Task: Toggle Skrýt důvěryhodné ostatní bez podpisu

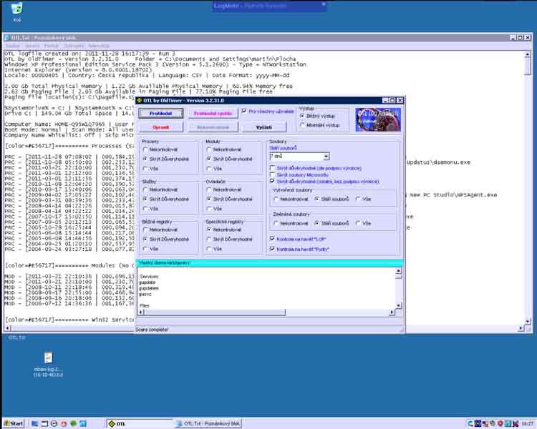Action: point(272,182)
